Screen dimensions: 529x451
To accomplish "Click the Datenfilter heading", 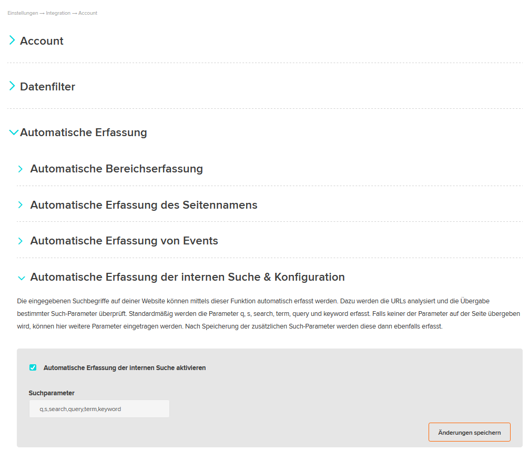I will click(x=47, y=87).
